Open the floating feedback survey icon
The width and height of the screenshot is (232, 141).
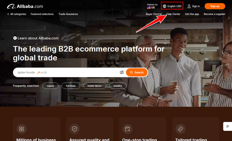[x=228, y=126]
